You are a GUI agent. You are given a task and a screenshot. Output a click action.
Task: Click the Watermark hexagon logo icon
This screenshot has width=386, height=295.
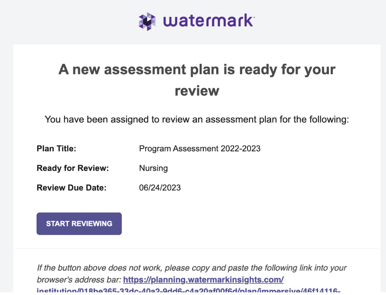pyautogui.click(x=147, y=21)
